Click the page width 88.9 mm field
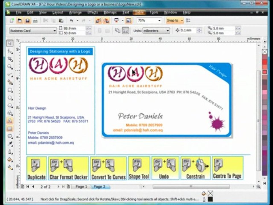The width and height of the screenshot is (273, 205). tap(75, 28)
